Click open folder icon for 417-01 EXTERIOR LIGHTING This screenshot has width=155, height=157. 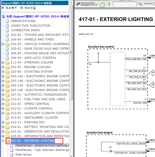click(x=8, y=141)
